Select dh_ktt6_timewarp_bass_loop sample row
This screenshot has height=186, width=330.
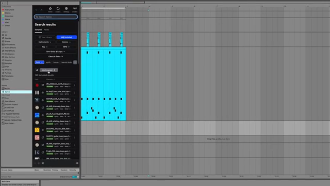click(56, 107)
